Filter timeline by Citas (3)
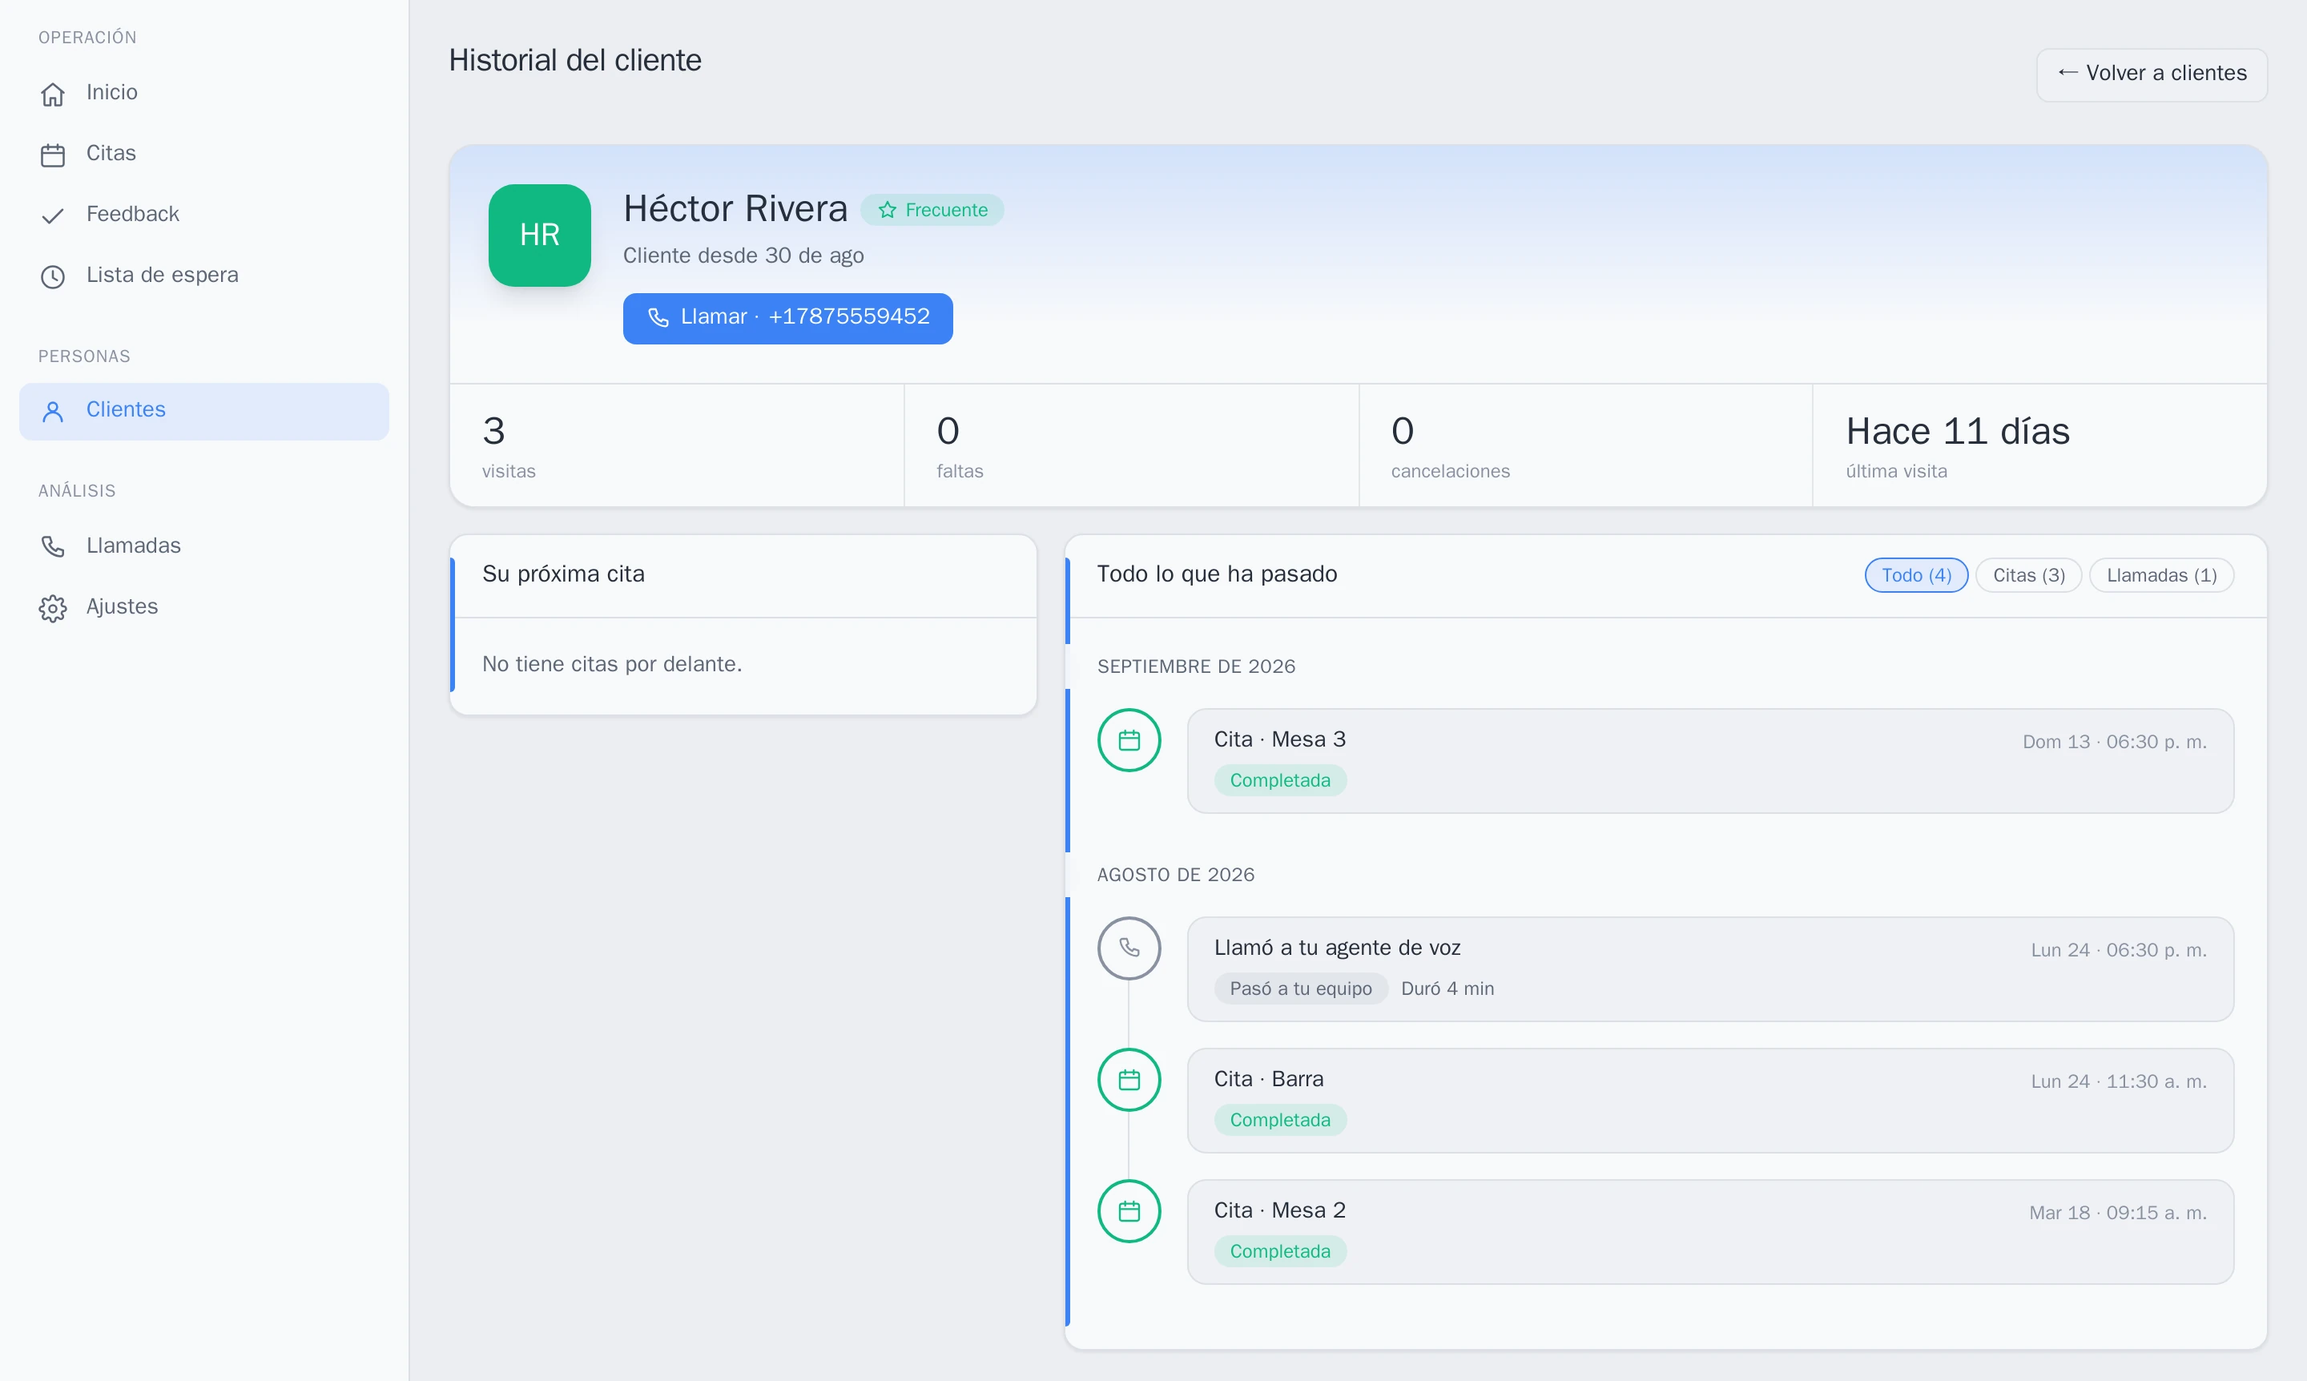This screenshot has height=1381, width=2307. [x=2029, y=575]
